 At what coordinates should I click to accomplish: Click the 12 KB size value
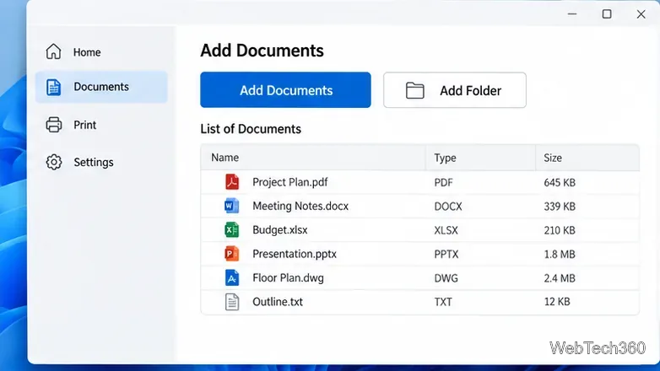pos(557,302)
